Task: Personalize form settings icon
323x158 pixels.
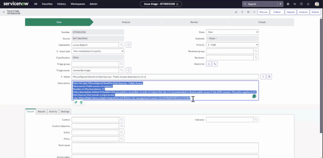Action: point(248,12)
